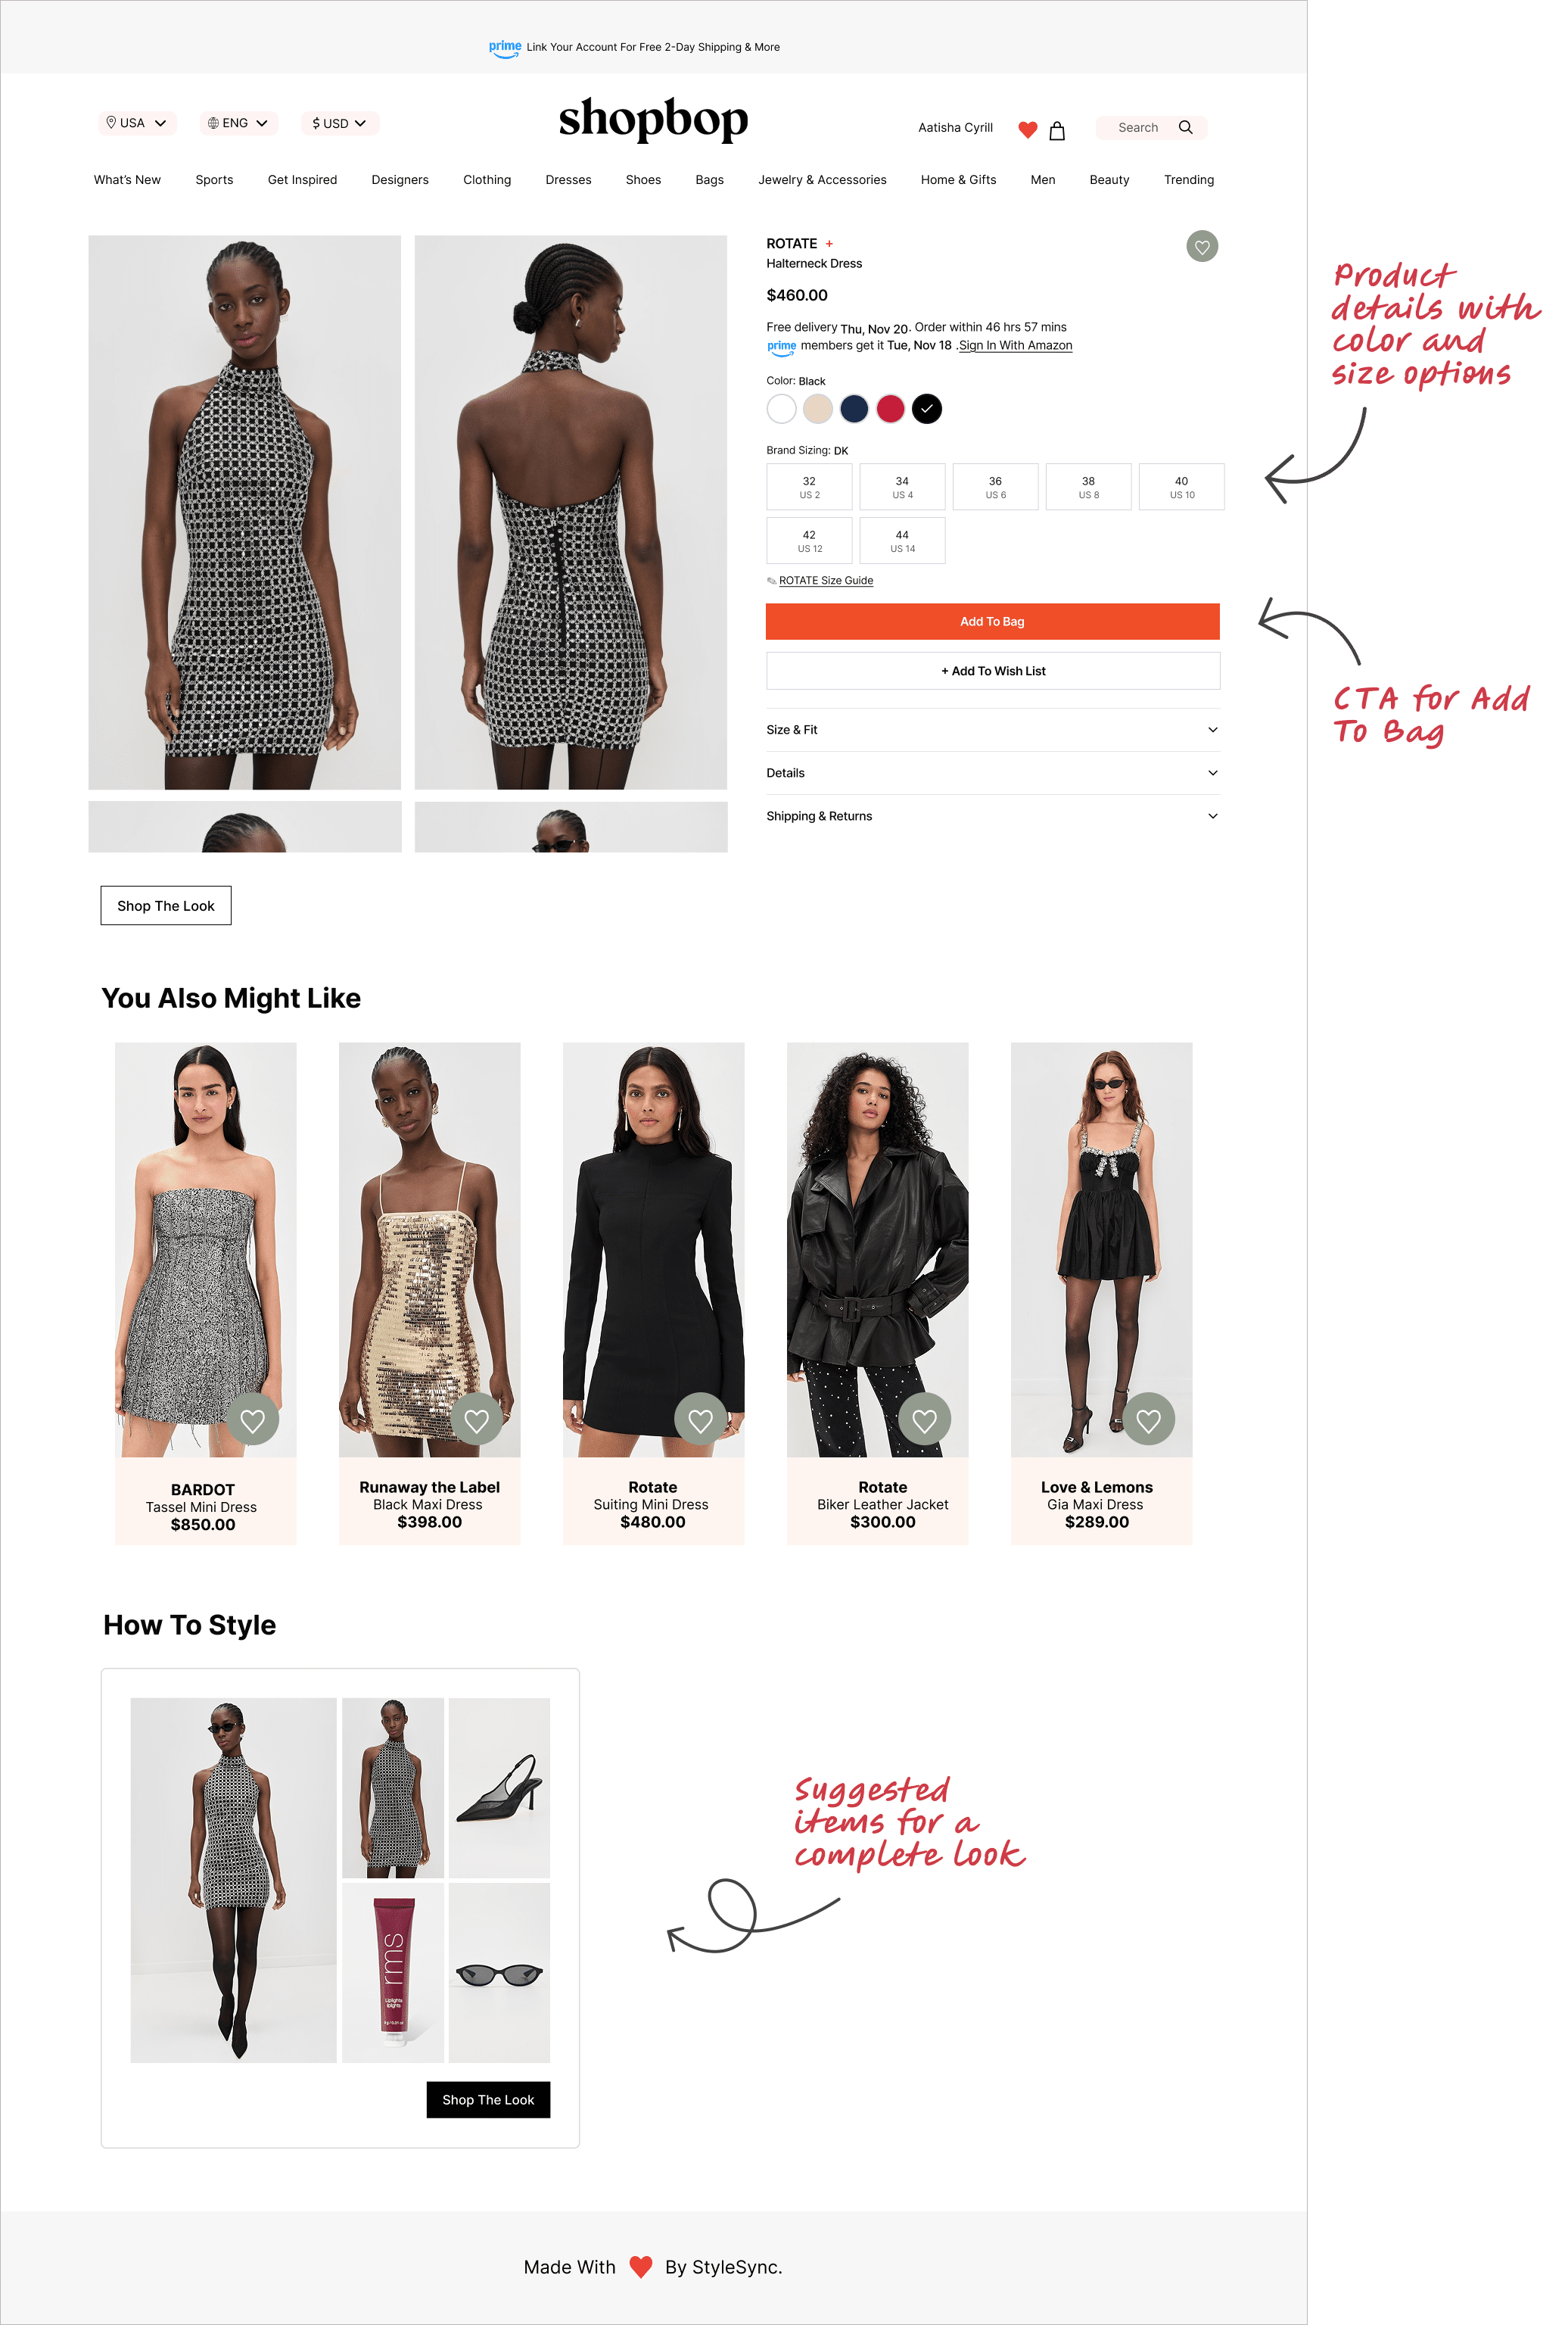This screenshot has width=1568, height=2325.
Task: Heart the BARDOT Tassel Mini Dress
Action: [x=253, y=1419]
